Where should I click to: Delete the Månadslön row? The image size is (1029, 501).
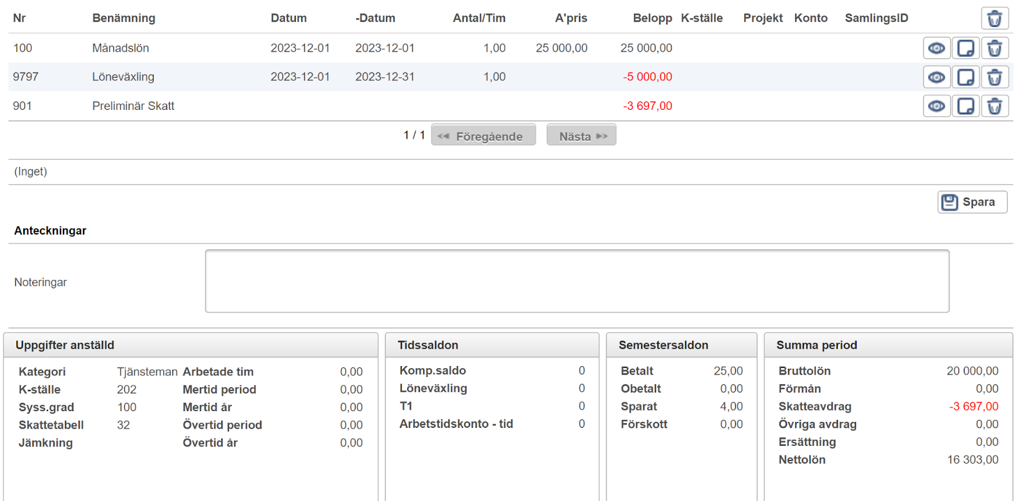[x=994, y=48]
